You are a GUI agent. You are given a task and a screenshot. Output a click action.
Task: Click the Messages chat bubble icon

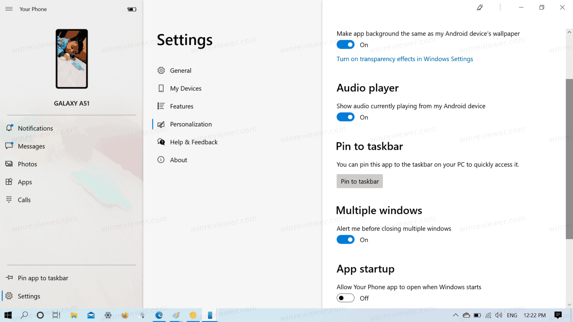(x=9, y=146)
